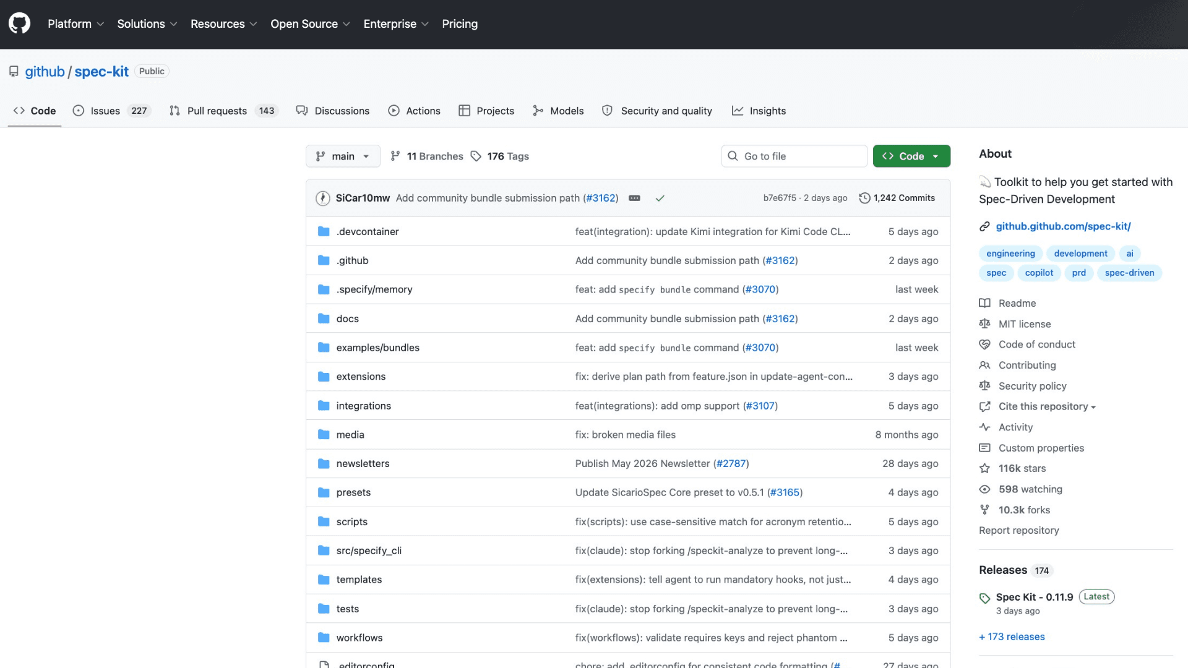Viewport: 1188px width, 668px height.
Task: Open the Pricing page
Action: [x=460, y=24]
